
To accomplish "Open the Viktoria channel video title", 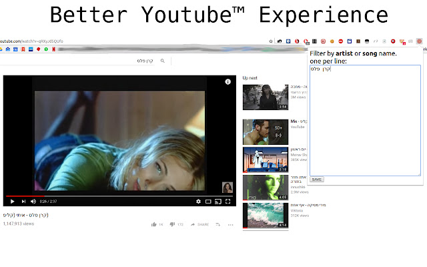I will pos(308,205).
